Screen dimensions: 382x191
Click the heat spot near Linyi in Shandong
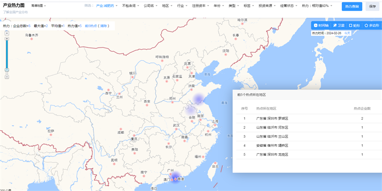point(199,99)
